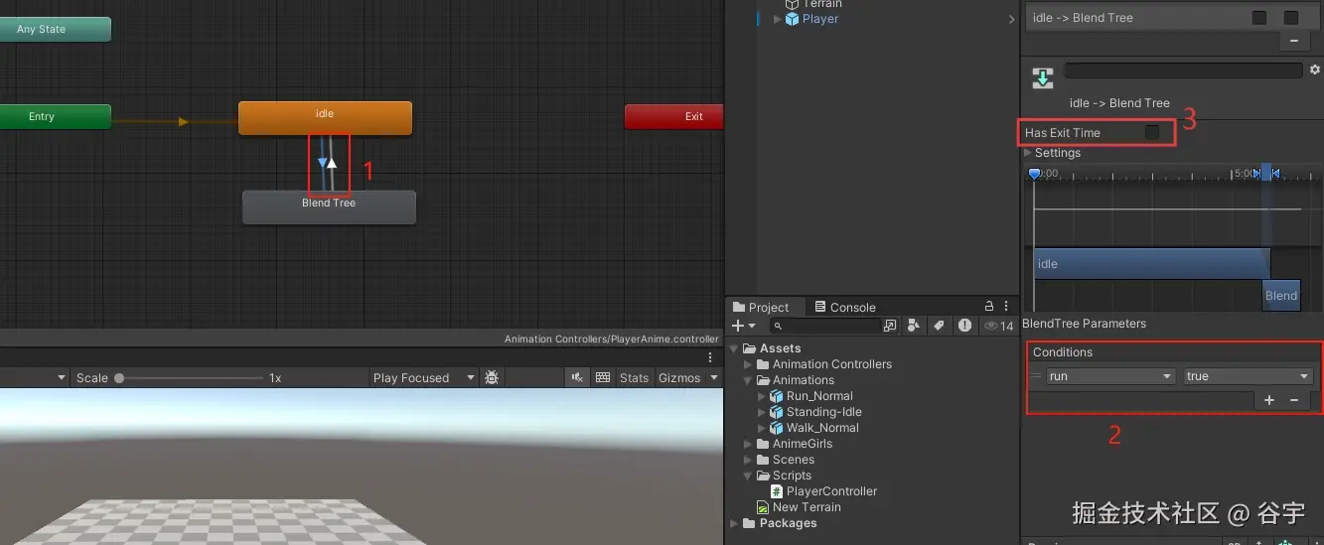Expand the Player object in Hierarchy
This screenshot has width=1324, height=545.
(778, 19)
